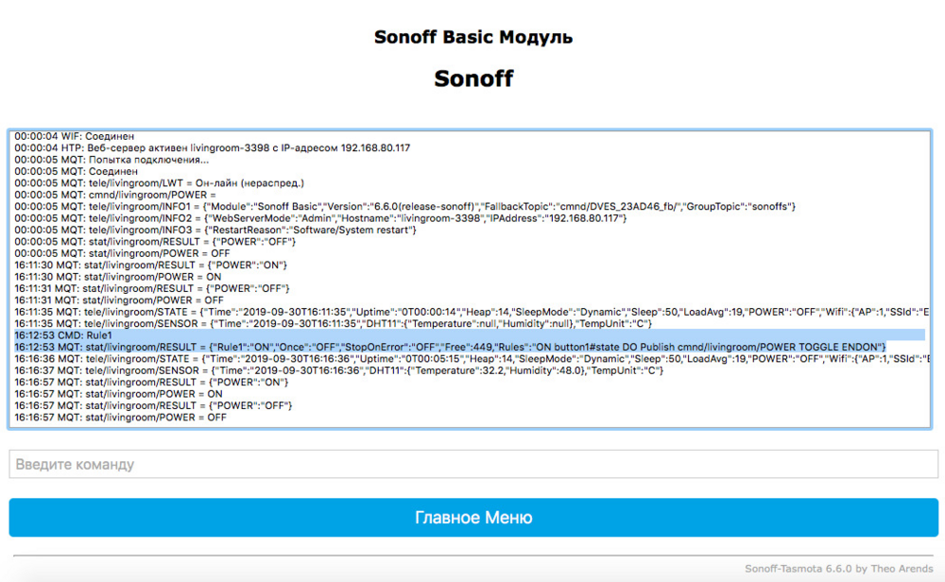Click the tele/livingroom/LWT Он-лайн log line
The height and width of the screenshot is (582, 945).
[x=159, y=183]
